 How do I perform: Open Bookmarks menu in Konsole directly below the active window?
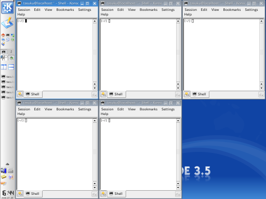65,109
